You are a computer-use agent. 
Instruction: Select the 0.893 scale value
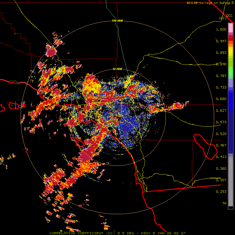click(x=221, y=52)
